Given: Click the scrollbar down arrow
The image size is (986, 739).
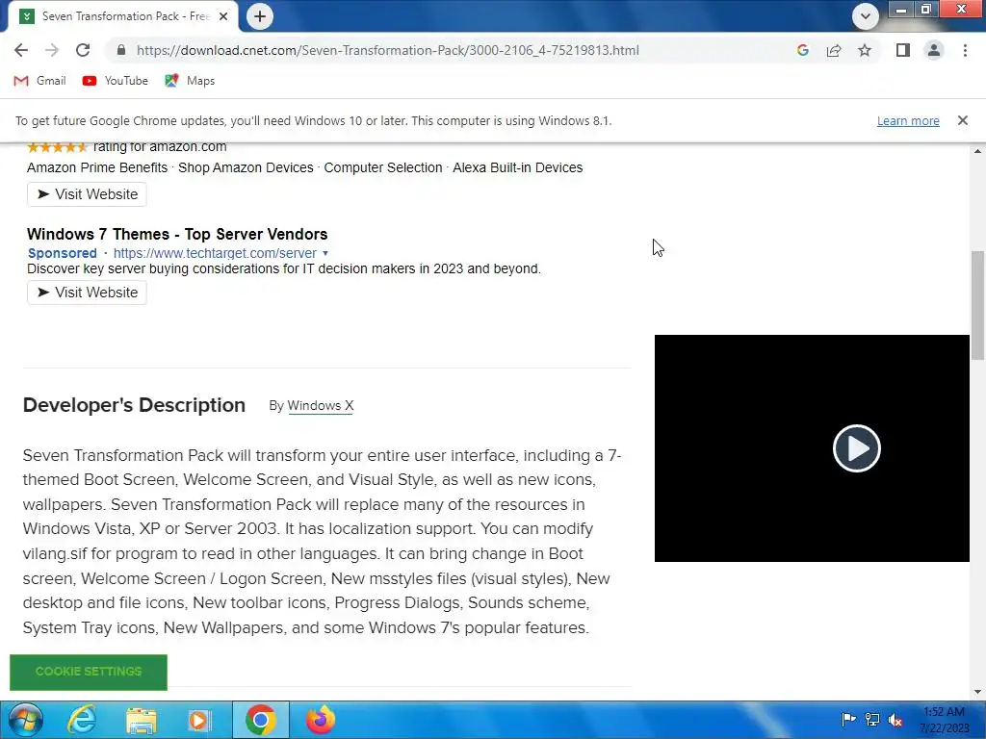Looking at the screenshot, I should click(x=977, y=692).
